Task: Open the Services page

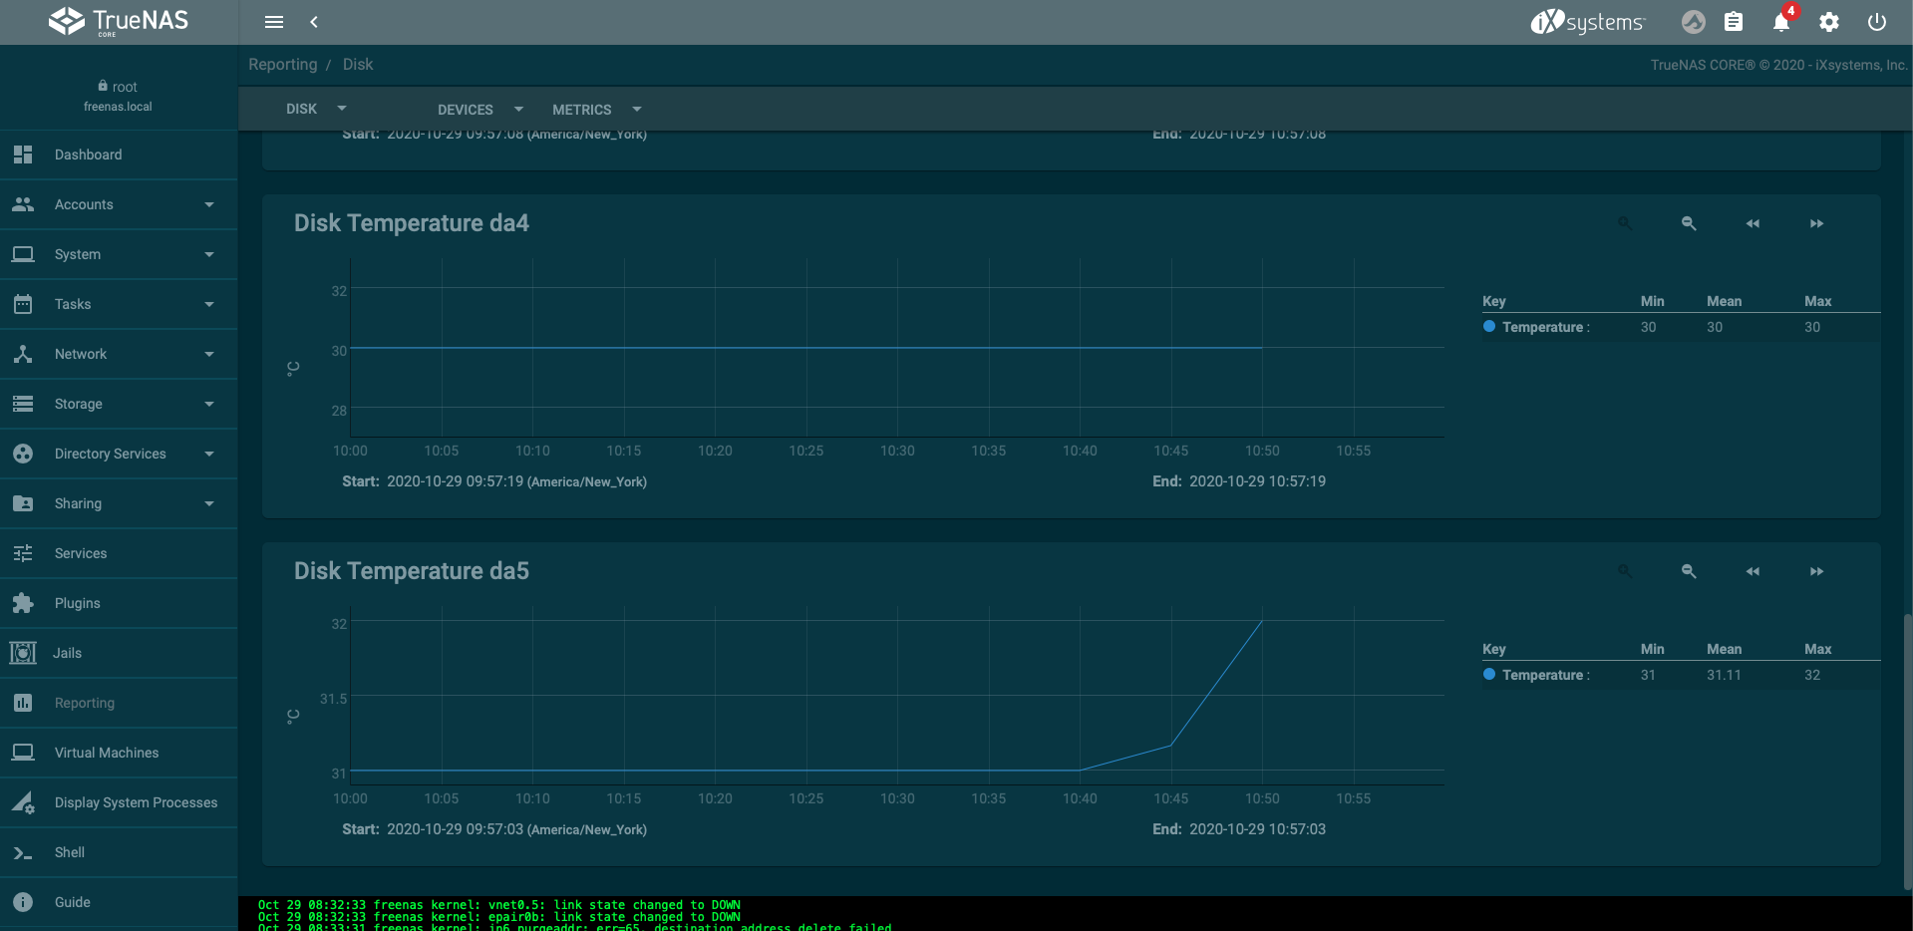Action: click(119, 553)
